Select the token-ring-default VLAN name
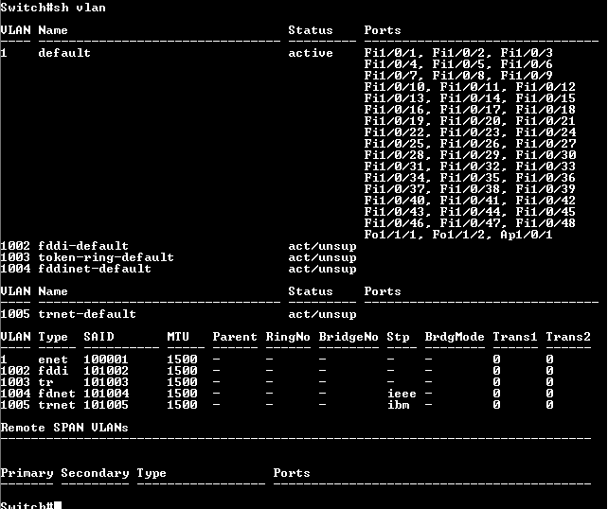This screenshot has width=608, height=509. click(x=106, y=257)
